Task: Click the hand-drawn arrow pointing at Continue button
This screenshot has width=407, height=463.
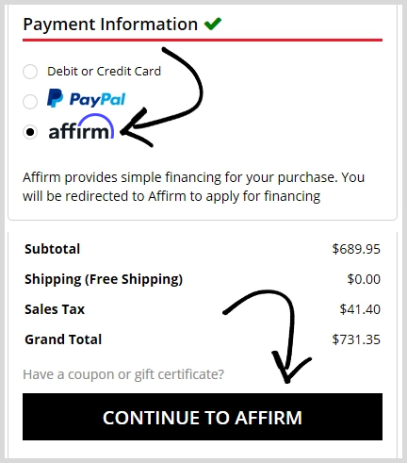Action: 268,337
